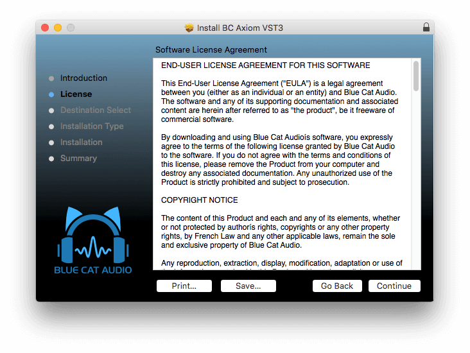
Task: Click the Install BC Axiom VST3 window title
Action: click(239, 28)
